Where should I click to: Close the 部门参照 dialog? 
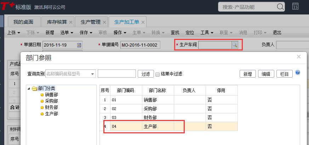[299, 56]
